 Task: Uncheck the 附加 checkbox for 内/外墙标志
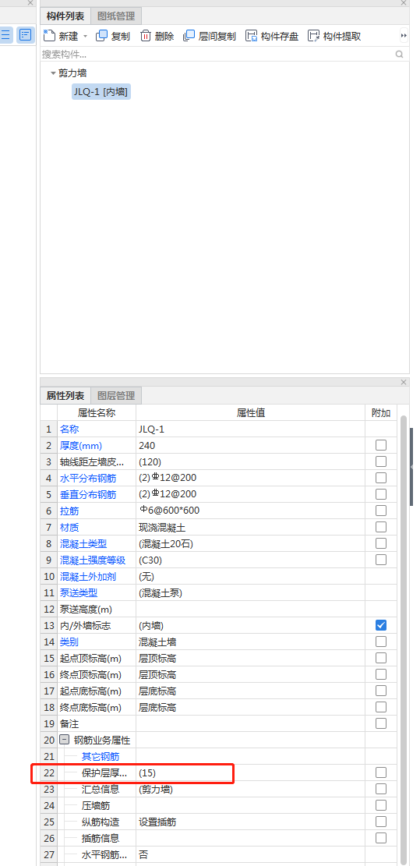(381, 625)
